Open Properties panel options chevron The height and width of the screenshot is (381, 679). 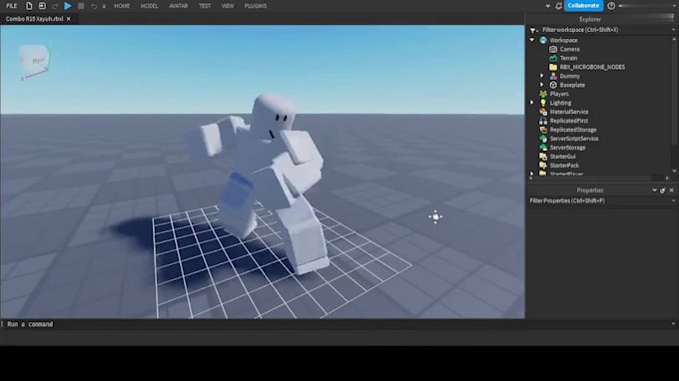point(654,190)
